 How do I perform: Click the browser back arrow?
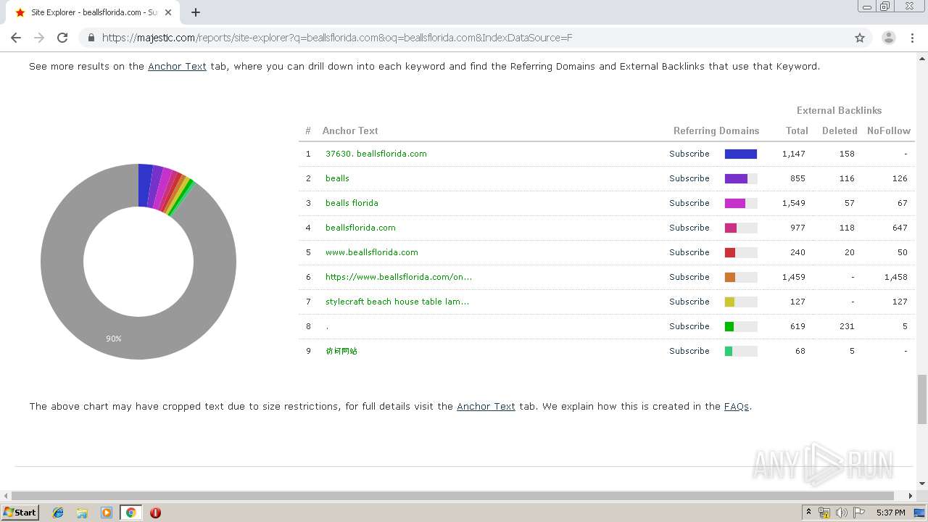pos(16,38)
